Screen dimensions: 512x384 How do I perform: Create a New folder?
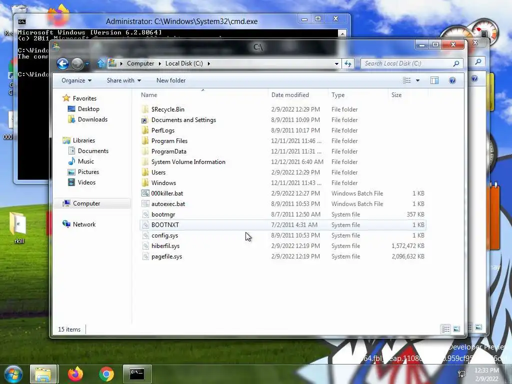[x=171, y=80]
